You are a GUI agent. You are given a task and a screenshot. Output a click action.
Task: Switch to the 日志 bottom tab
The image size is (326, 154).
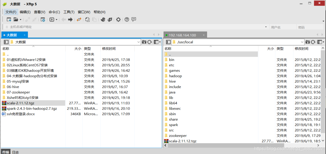(x=16, y=152)
